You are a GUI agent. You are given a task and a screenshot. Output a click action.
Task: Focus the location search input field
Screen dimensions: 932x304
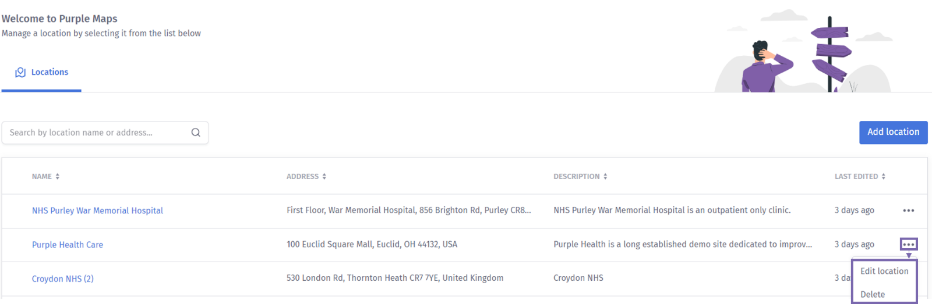pyautogui.click(x=96, y=133)
